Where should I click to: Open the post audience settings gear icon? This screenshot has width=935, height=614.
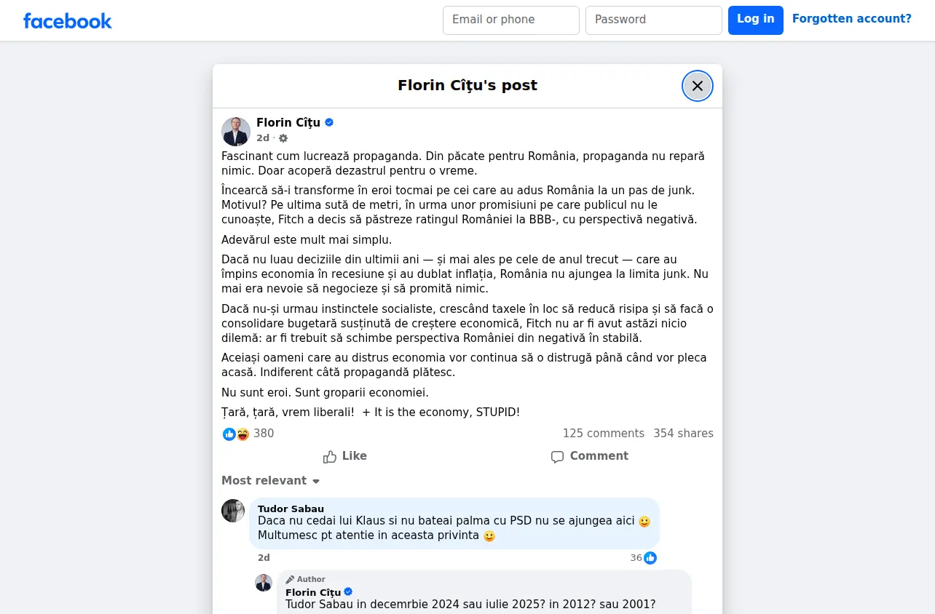coord(283,138)
